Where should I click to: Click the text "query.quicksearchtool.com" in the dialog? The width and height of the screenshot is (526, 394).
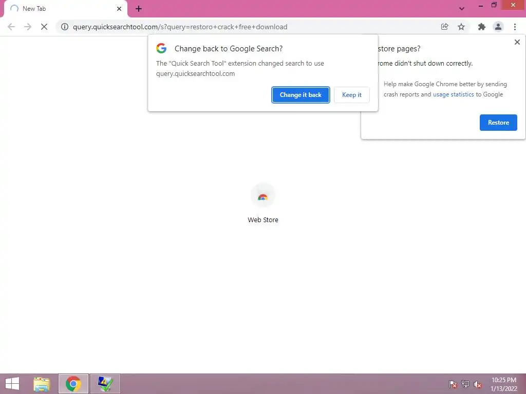[195, 74]
